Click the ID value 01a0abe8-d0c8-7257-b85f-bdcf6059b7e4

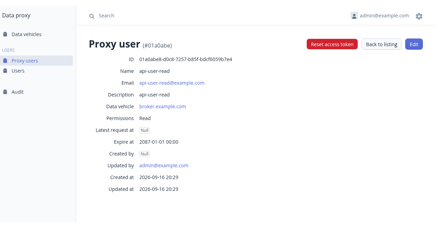(x=186, y=59)
